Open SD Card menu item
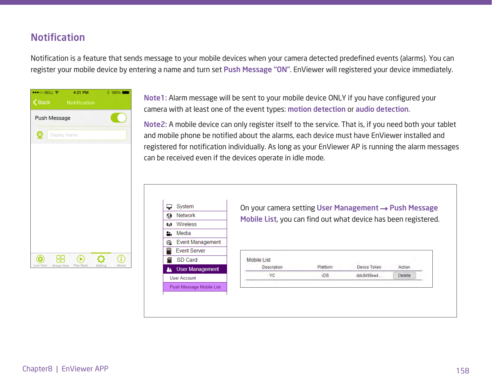 pyautogui.click(x=195, y=260)
